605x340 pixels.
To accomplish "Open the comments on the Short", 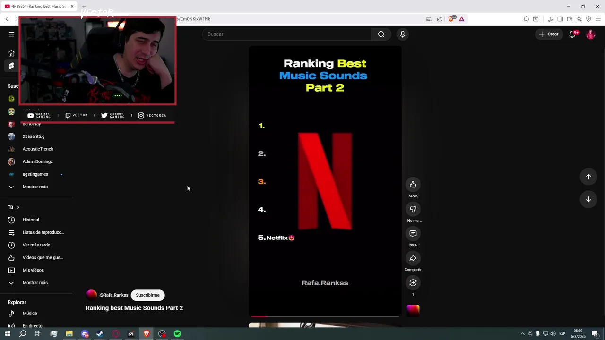I will click(x=413, y=234).
